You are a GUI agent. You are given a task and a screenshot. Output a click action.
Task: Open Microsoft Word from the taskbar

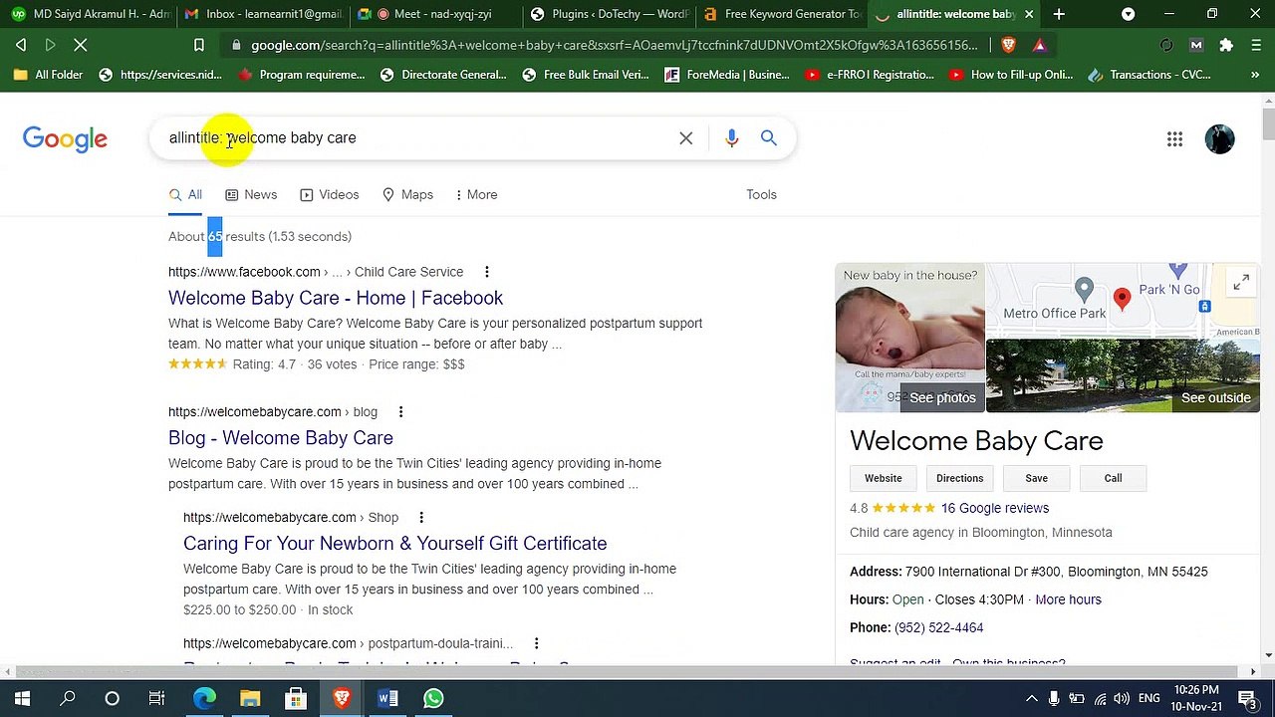pyautogui.click(x=387, y=698)
